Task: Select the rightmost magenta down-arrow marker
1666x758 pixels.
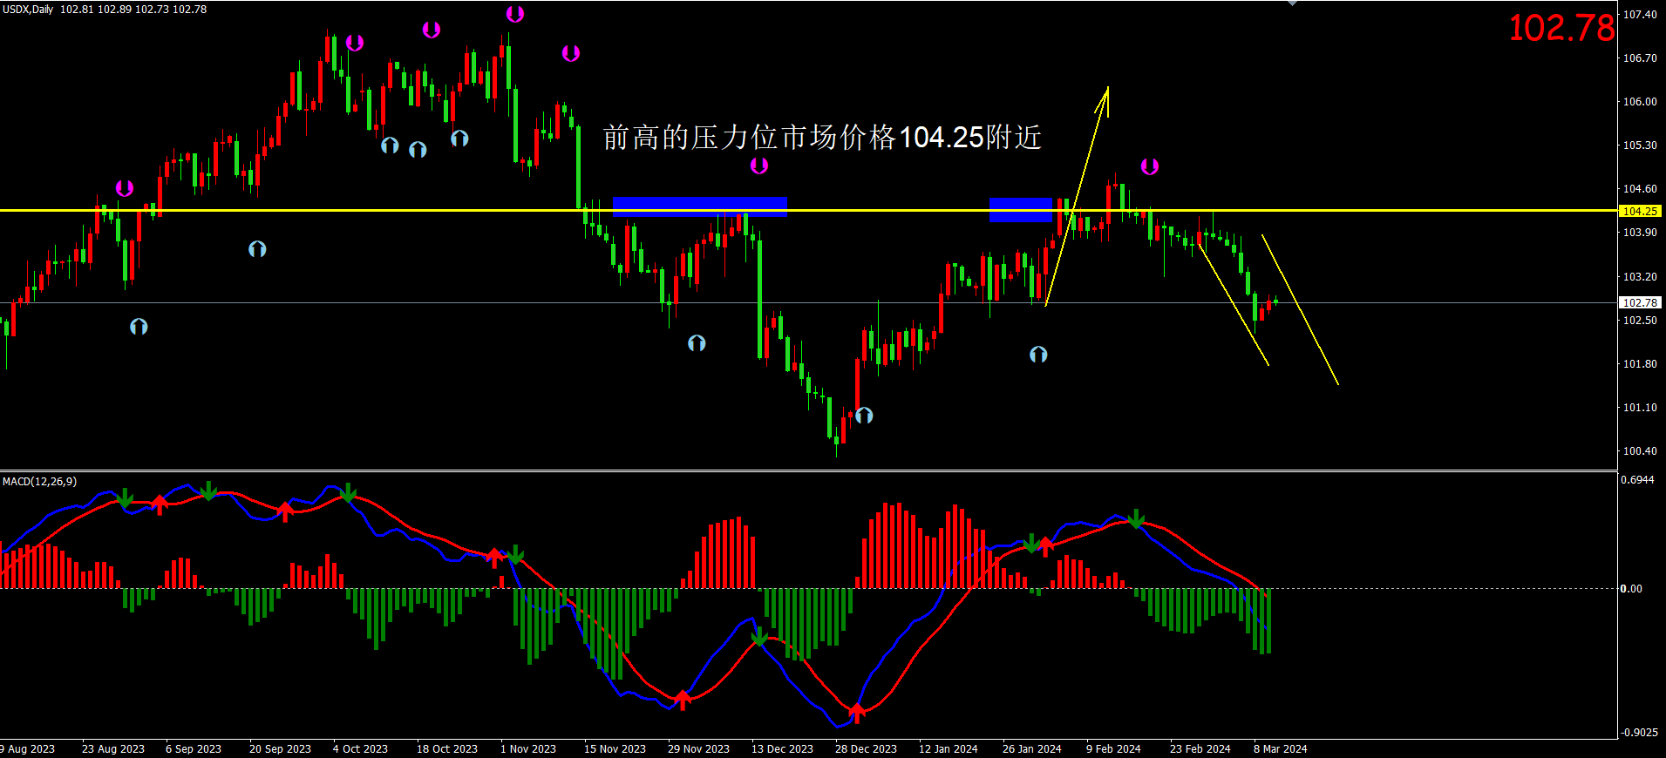Action: point(1150,166)
